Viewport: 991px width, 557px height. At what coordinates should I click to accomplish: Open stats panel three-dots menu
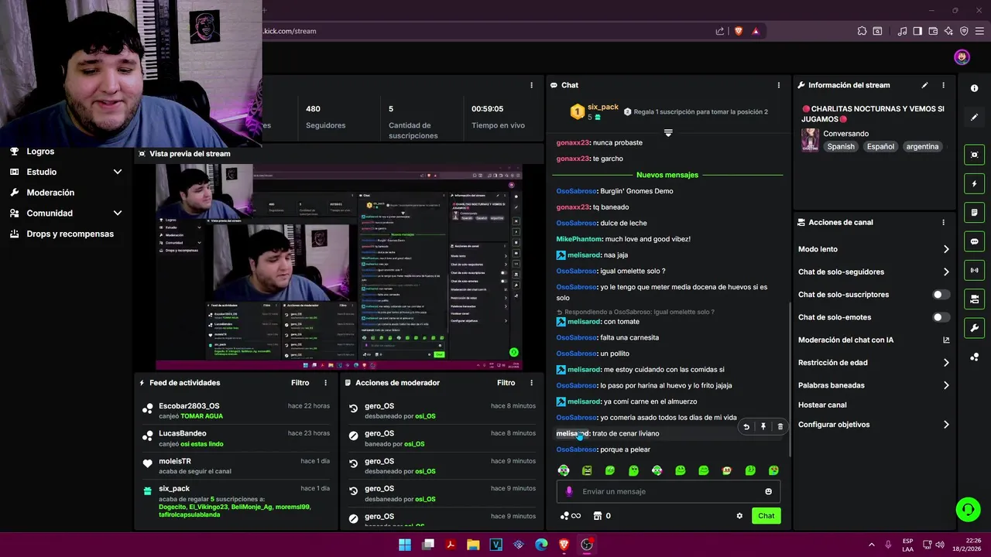pos(531,85)
